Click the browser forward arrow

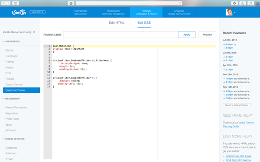(8, 3)
